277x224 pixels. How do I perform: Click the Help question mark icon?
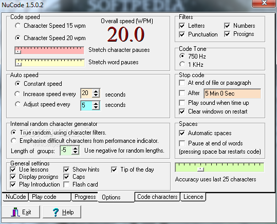(56, 212)
